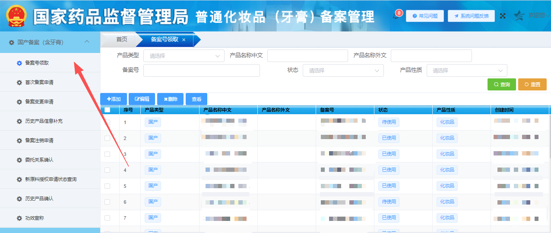Image resolution: width=551 pixels, height=233 pixels.
Task: Click the national emblem logo
Action: [16, 16]
